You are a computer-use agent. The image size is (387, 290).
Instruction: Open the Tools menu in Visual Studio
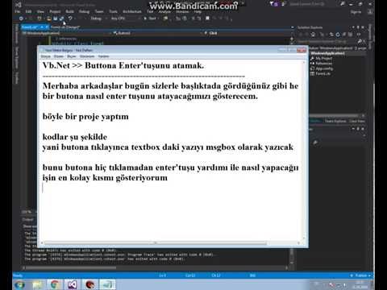[113, 11]
